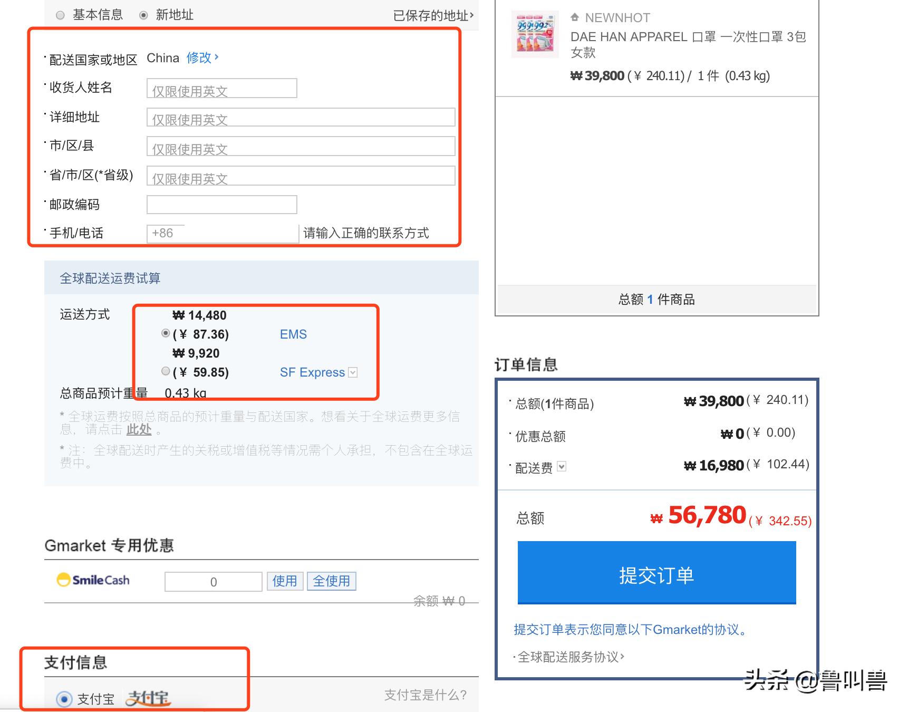Select EMS shipping option
The height and width of the screenshot is (712, 908).
coord(165,333)
